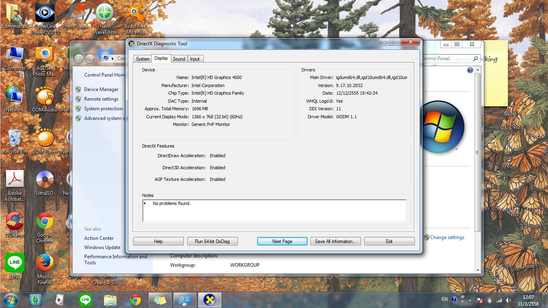Go to Next Page in DxDiag
This screenshot has width=548, height=308.
[x=282, y=241]
